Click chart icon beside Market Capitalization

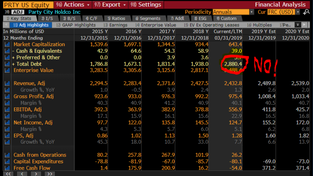pyautogui.click(x=7, y=45)
